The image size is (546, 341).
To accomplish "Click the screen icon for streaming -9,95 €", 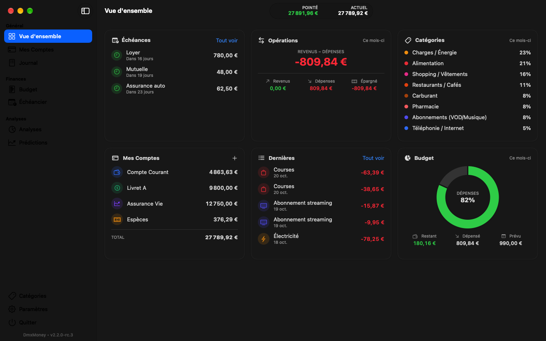I will click(x=264, y=222).
